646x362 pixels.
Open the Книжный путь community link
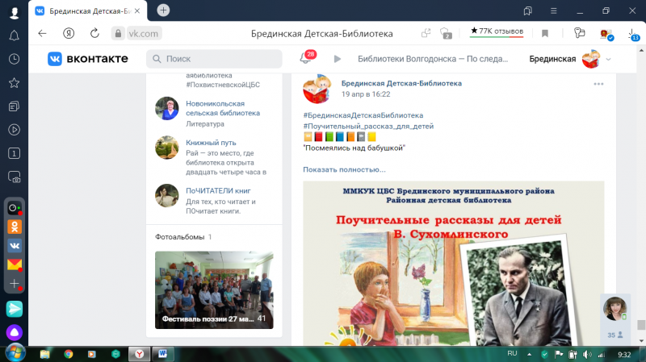click(211, 143)
